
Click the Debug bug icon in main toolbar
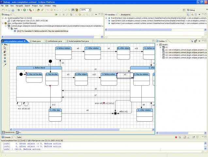click(x=18, y=10)
